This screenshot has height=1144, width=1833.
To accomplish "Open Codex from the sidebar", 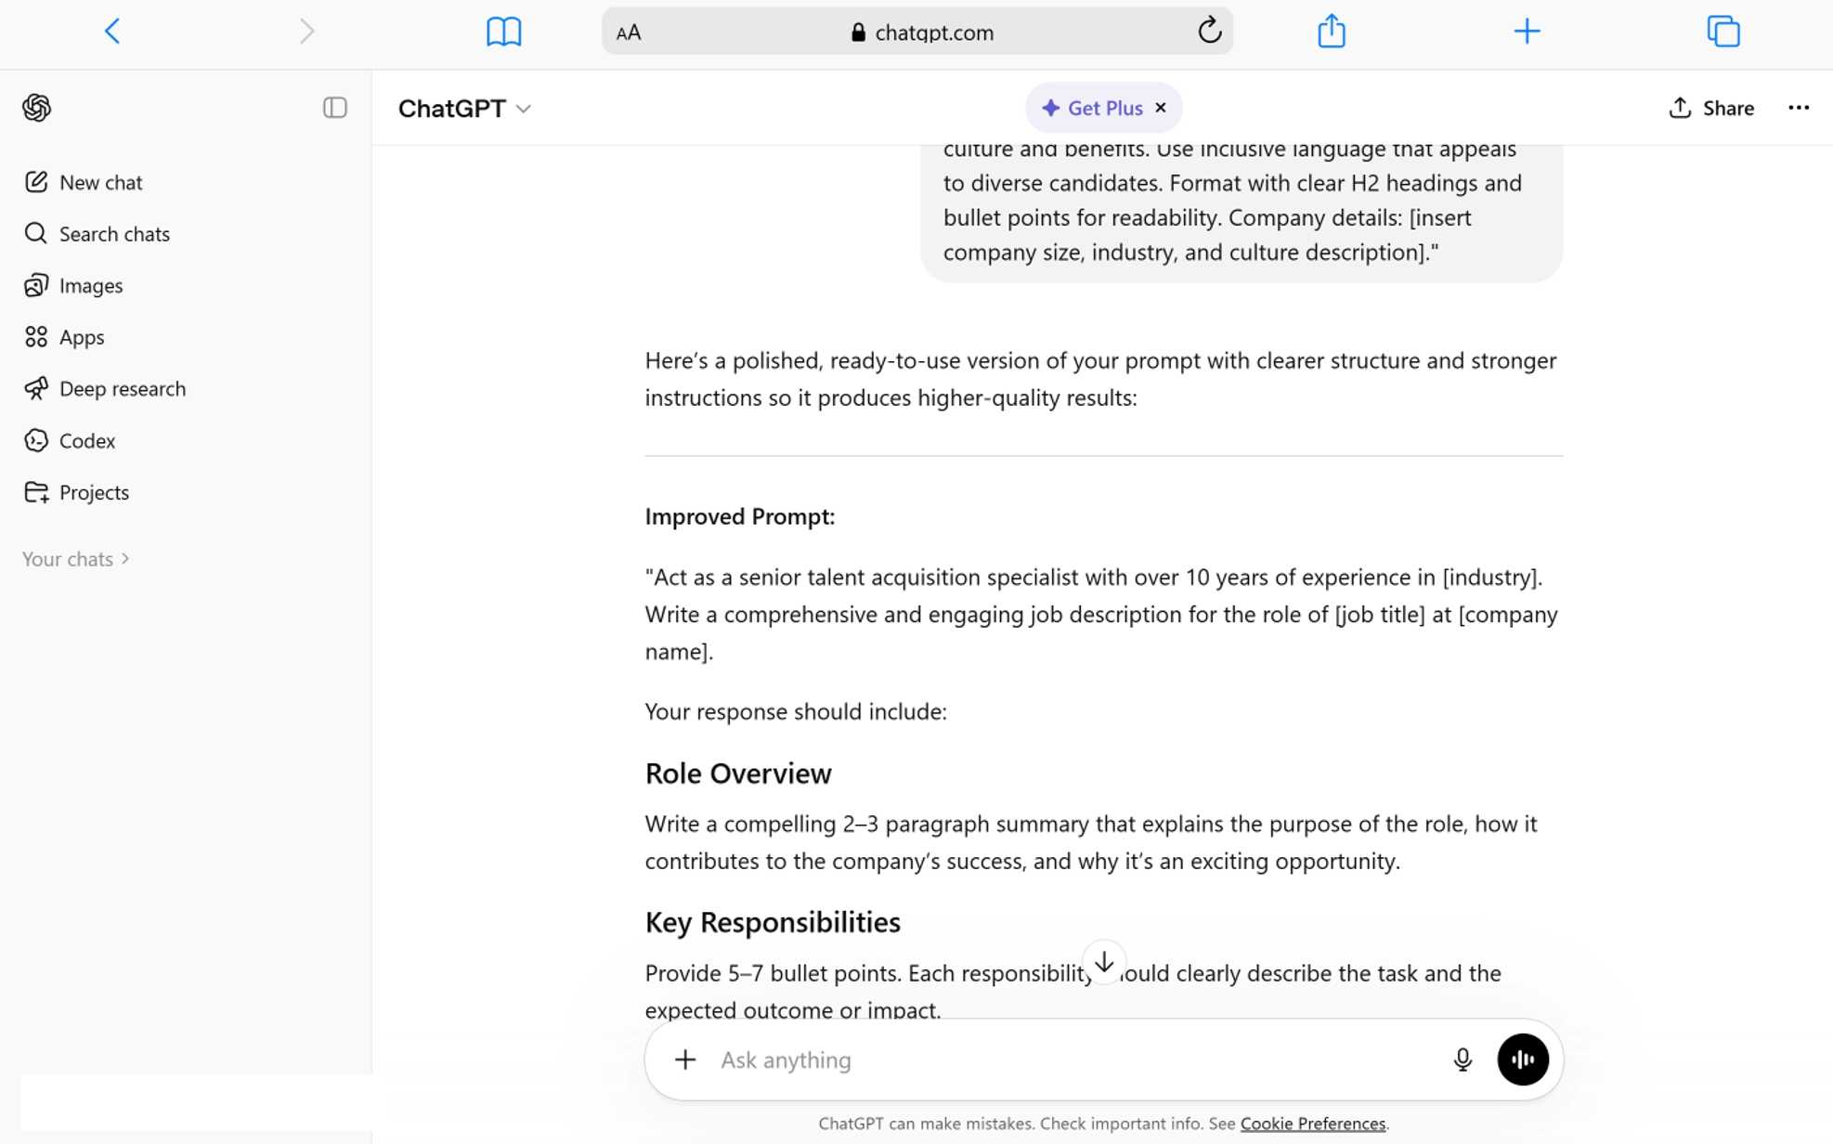I will click(70, 440).
